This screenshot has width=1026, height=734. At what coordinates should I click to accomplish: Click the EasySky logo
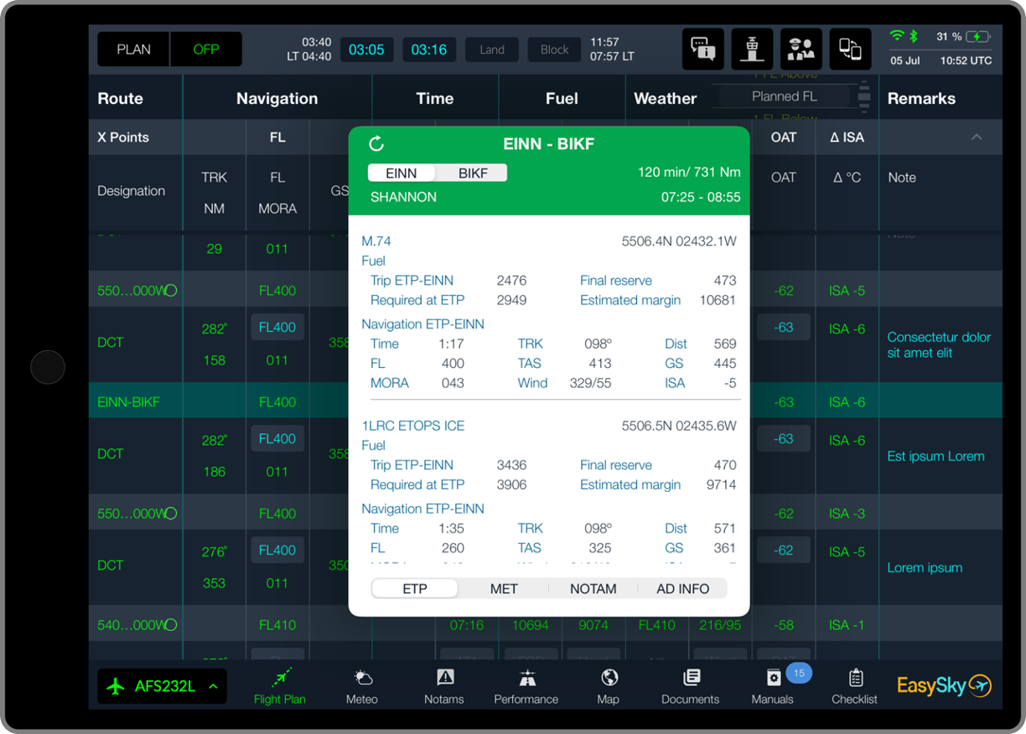click(x=945, y=685)
